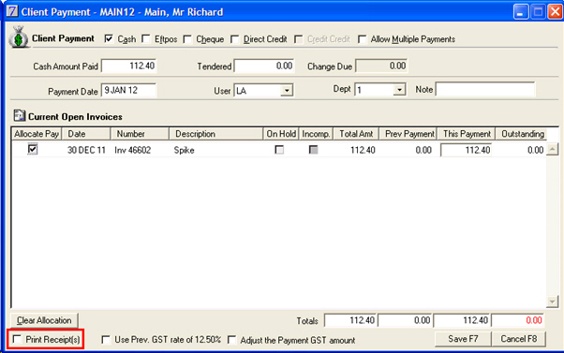
Task: Toggle the Credit Credit checkbox
Action: [298, 38]
